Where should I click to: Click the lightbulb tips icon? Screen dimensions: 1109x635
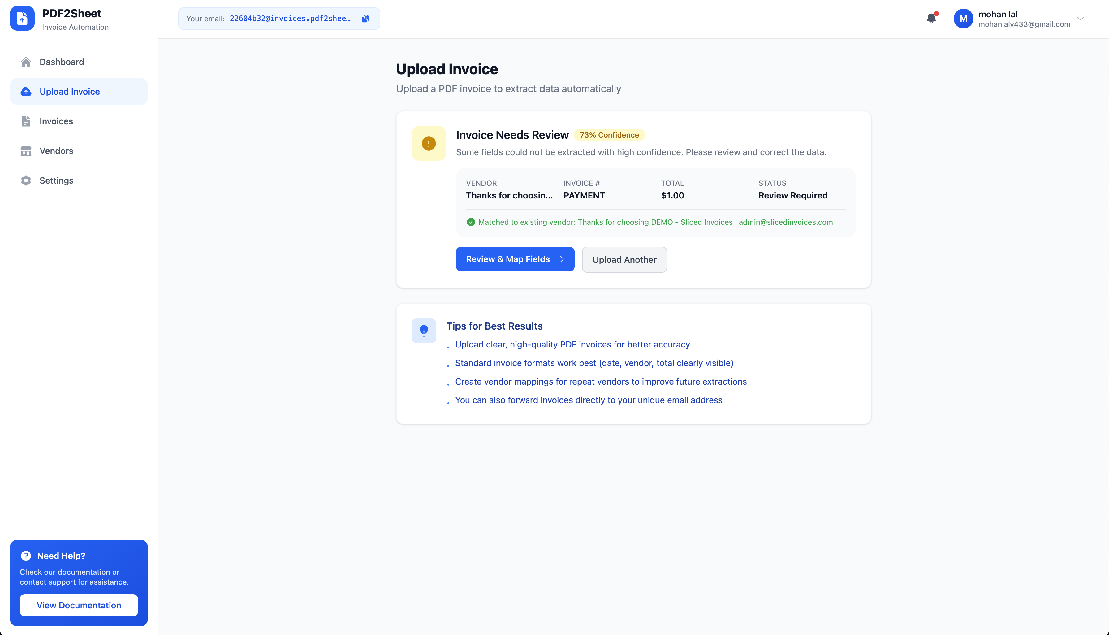click(423, 330)
